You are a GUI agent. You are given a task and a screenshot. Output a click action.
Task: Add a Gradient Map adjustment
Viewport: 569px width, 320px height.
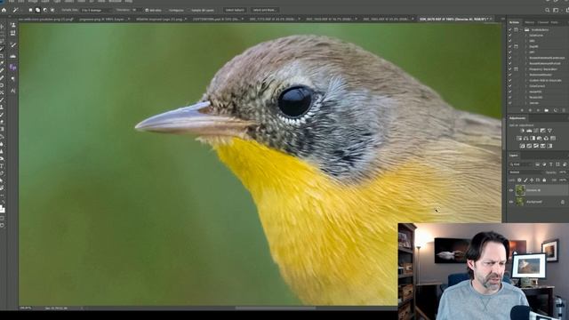pos(549,146)
